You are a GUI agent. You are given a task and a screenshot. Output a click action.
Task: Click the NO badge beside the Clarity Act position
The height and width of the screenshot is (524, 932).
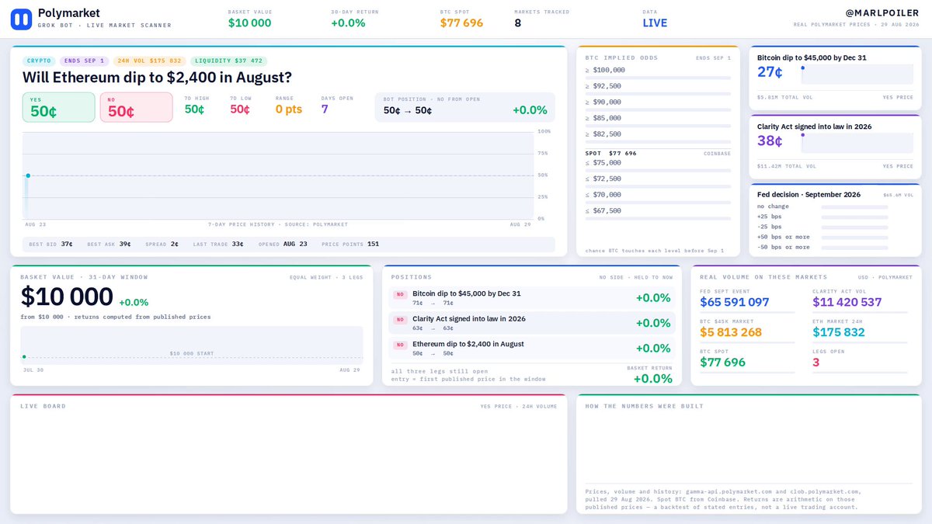[400, 320]
